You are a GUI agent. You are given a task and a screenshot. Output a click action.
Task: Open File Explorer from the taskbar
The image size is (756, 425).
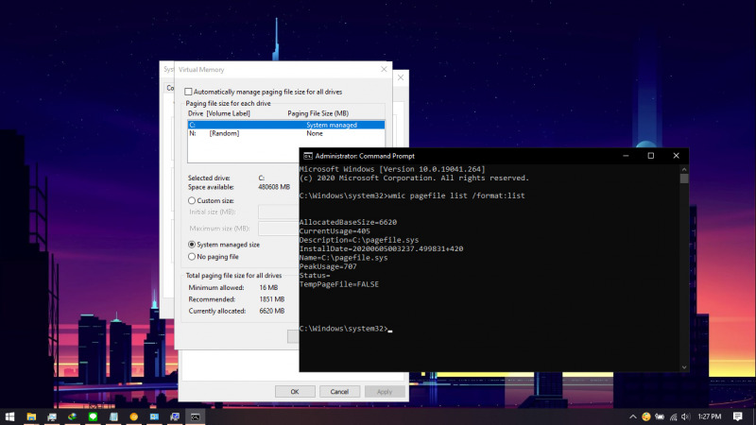31,416
